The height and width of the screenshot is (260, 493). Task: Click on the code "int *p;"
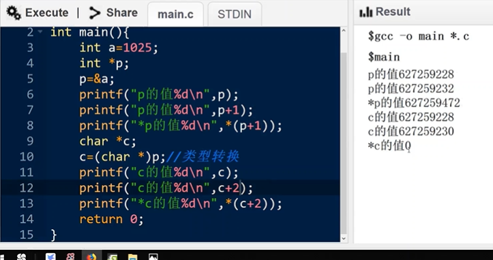[104, 63]
